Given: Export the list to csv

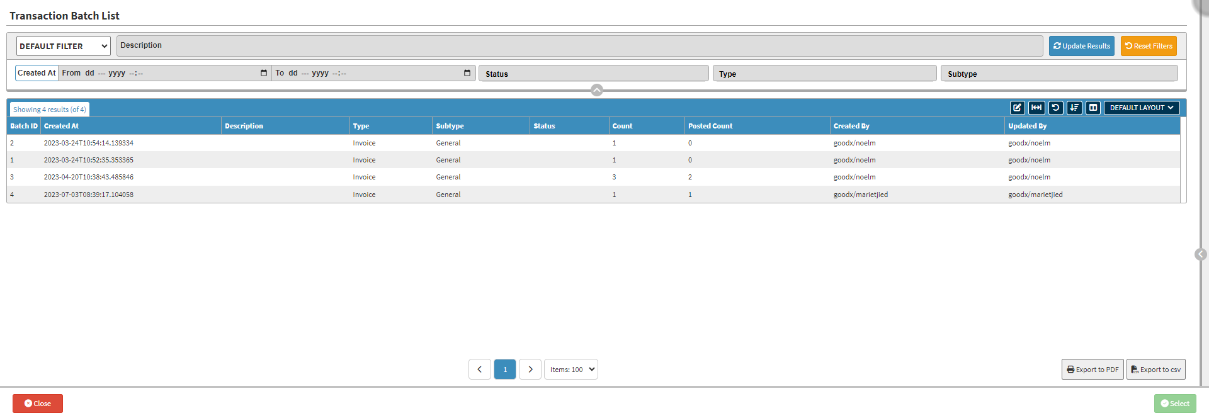Looking at the screenshot, I should click(x=1155, y=370).
